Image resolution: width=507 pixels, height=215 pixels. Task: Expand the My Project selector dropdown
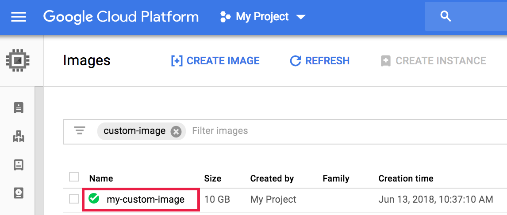coord(301,17)
